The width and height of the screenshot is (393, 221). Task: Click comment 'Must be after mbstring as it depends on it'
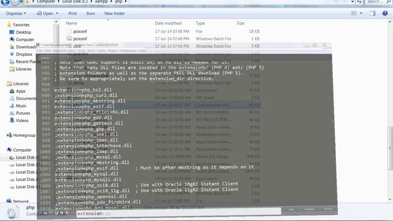[x=195, y=167]
